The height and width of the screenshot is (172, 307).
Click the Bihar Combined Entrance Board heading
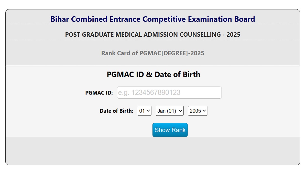(x=153, y=19)
